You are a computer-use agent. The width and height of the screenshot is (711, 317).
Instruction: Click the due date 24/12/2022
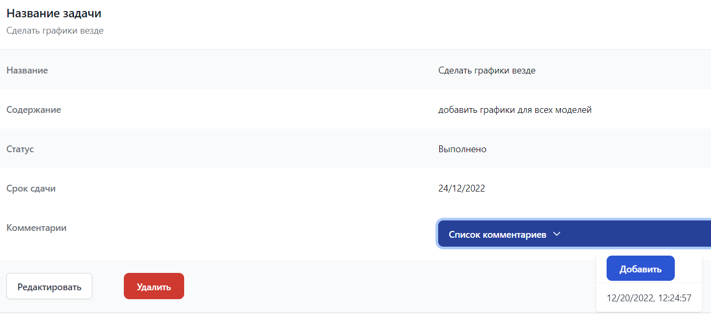[461, 188]
